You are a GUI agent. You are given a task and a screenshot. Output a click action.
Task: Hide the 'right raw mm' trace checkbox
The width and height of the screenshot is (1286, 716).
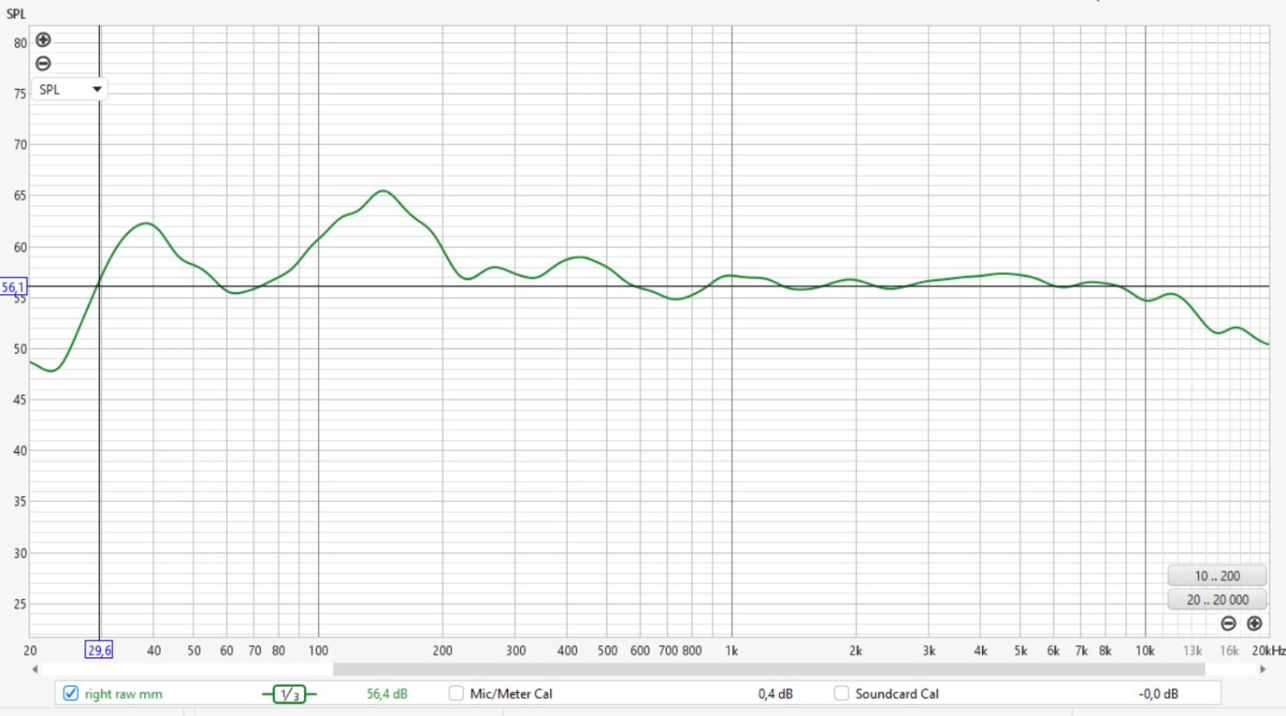tap(71, 694)
